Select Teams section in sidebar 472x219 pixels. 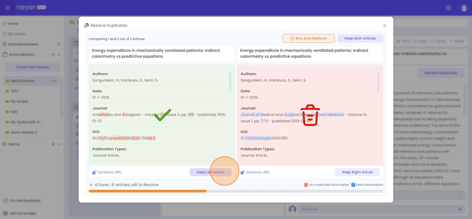14,144
